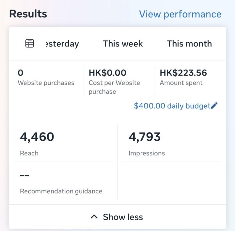
Task: Switch to the Yesterday tab
Action: 61,44
